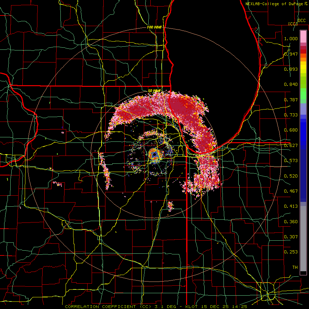Click the 14:25 time stamp
Viewport: 309px width, 309px height.
point(239,307)
